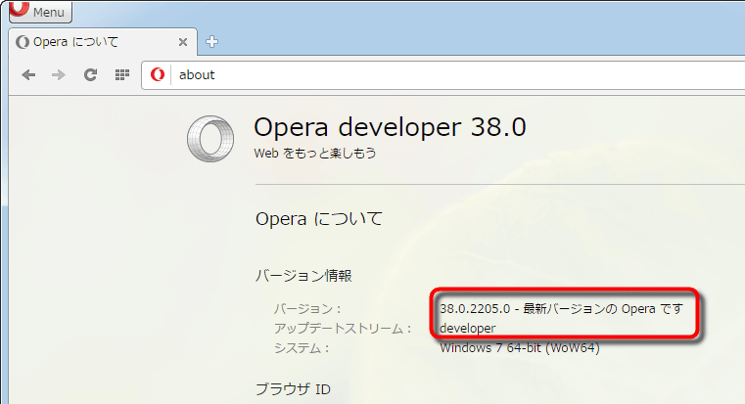Go forward with the arrow button

[59, 75]
